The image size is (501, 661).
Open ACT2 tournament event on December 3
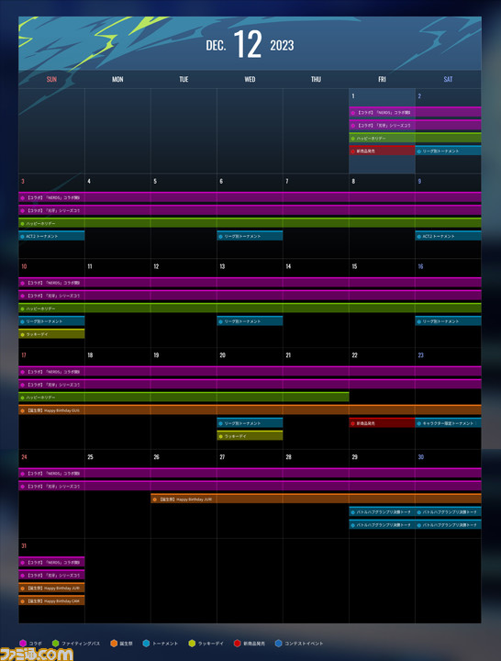pos(51,236)
